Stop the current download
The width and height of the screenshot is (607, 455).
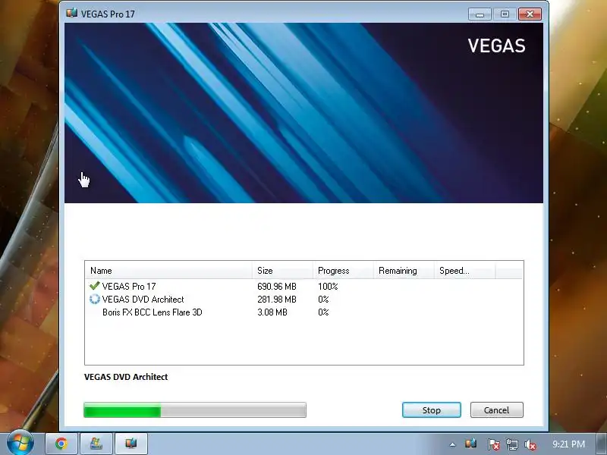[431, 409]
